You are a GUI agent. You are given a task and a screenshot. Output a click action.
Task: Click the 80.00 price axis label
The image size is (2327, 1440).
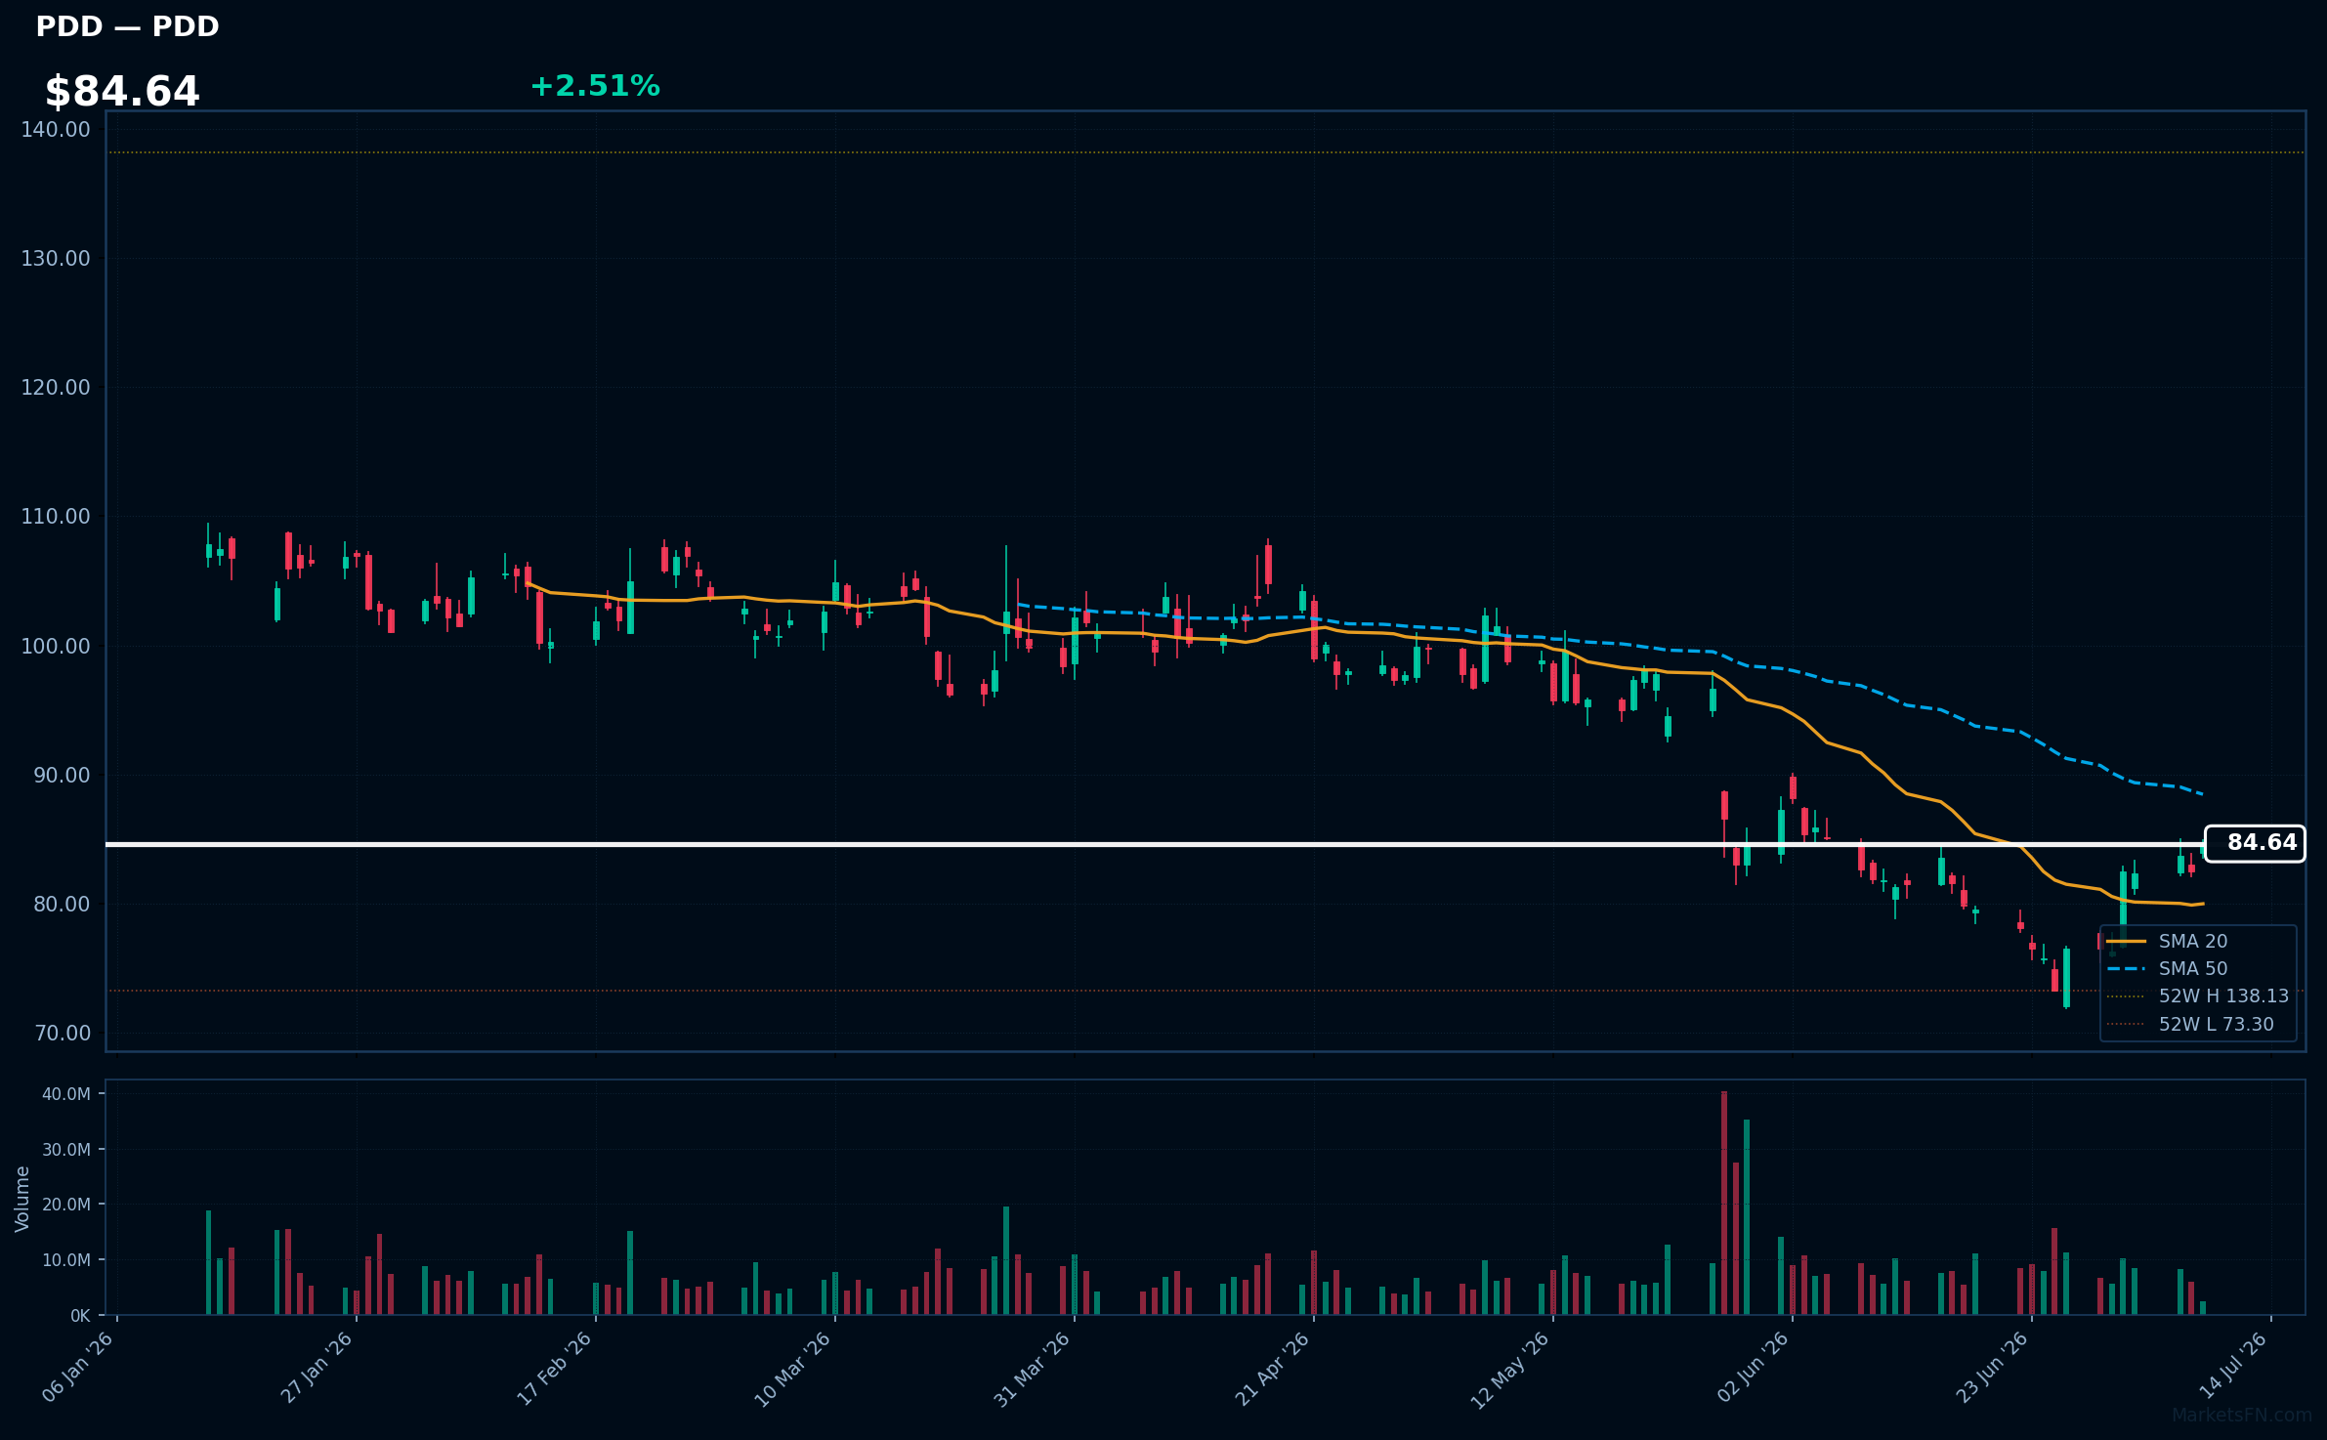[62, 904]
